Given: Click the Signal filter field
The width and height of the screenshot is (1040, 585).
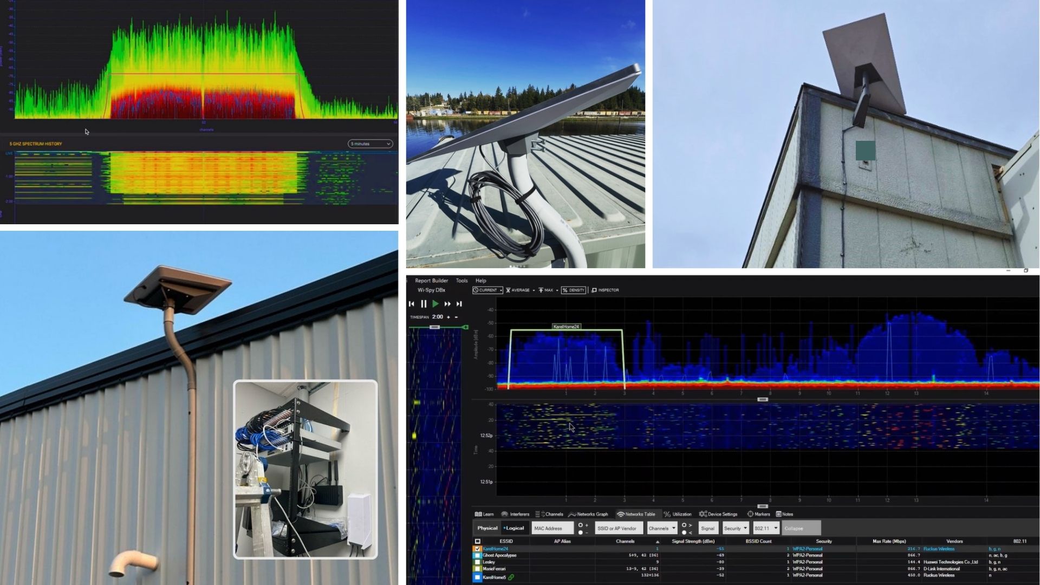Looking at the screenshot, I should point(708,528).
